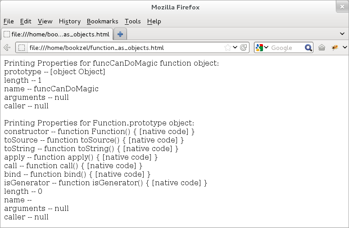Image resolution: width=349 pixels, height=228 pixels.
Task: Reload the current page
Action: (244, 48)
